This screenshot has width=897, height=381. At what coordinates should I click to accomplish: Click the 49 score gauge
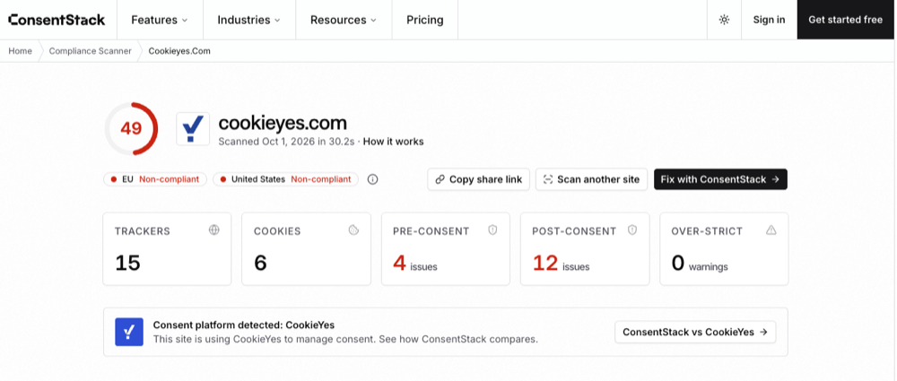pos(131,129)
